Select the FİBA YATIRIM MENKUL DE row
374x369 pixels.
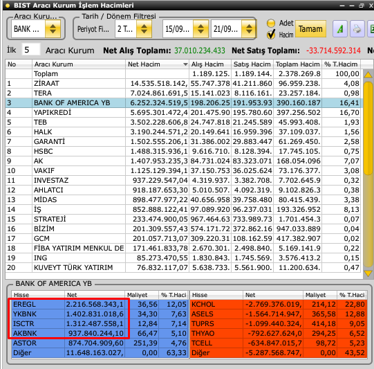[x=184, y=248]
